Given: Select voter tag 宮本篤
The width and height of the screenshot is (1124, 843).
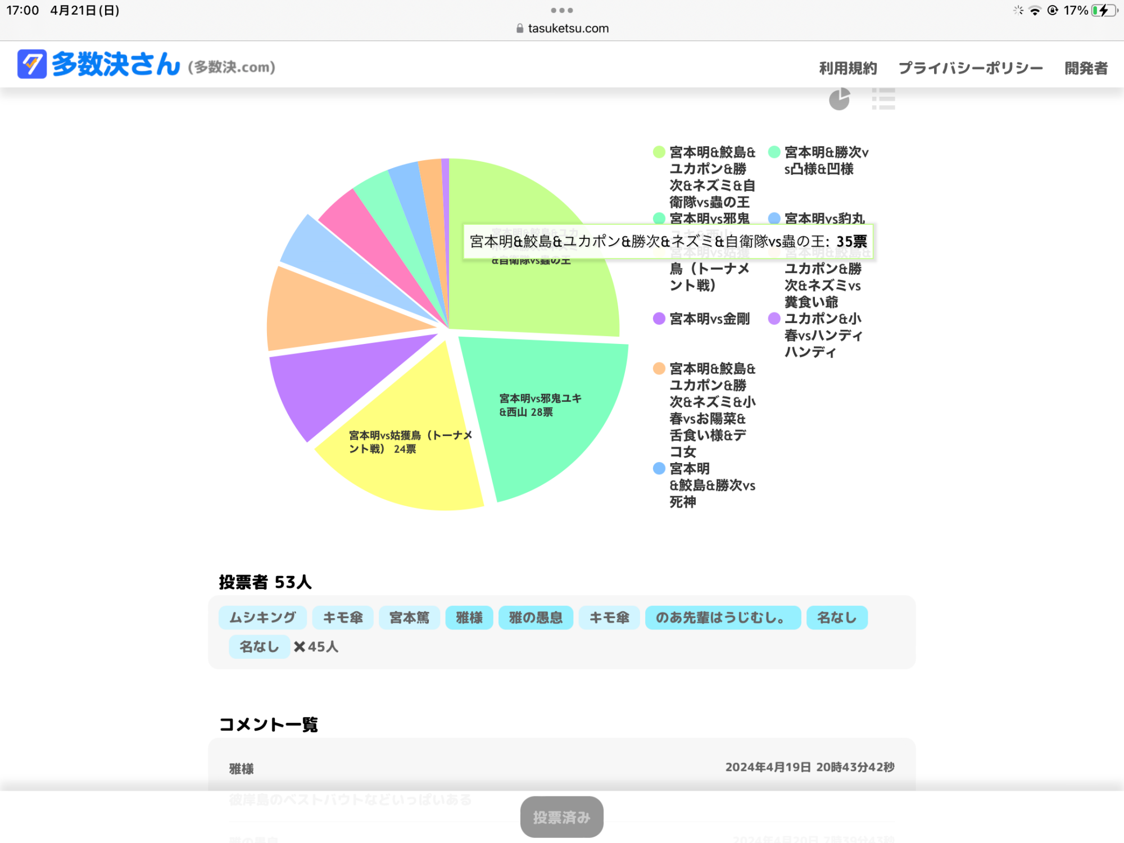Looking at the screenshot, I should [409, 618].
